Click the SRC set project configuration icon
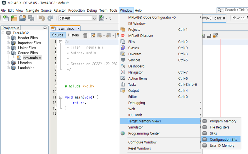Screen dimensions: 248x154 (x=102, y=18)
